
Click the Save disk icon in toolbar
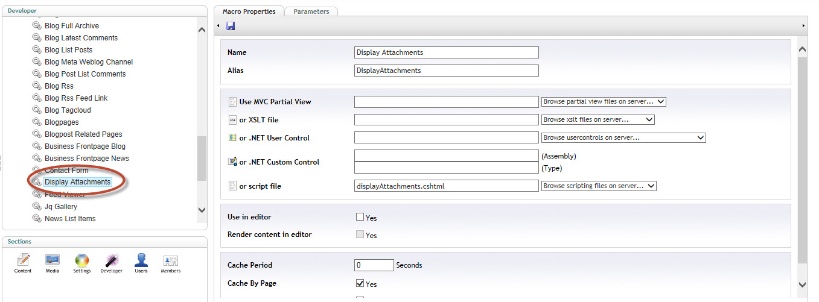[231, 26]
